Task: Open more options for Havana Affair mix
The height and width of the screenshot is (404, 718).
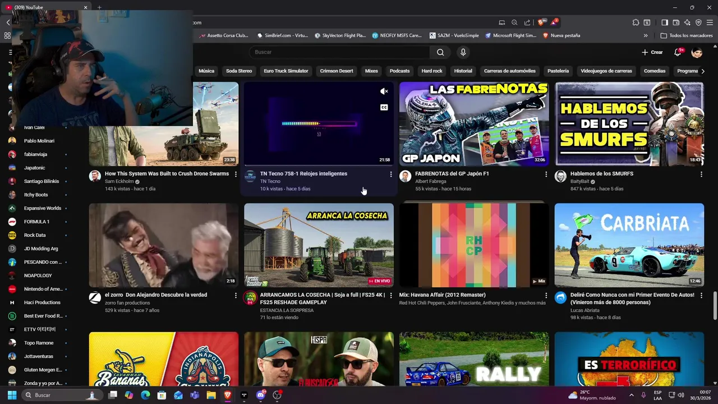Action: tap(546, 295)
